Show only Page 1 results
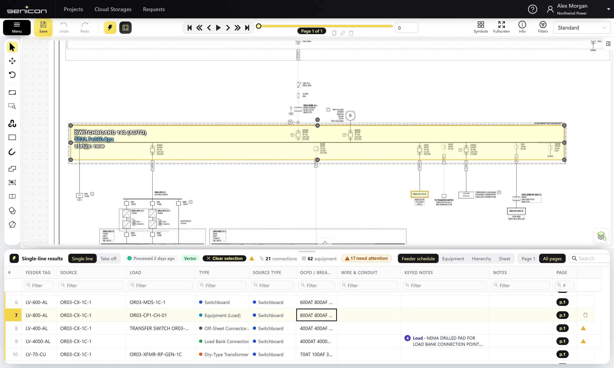Viewport: 614px width, 368px height. 528,258
